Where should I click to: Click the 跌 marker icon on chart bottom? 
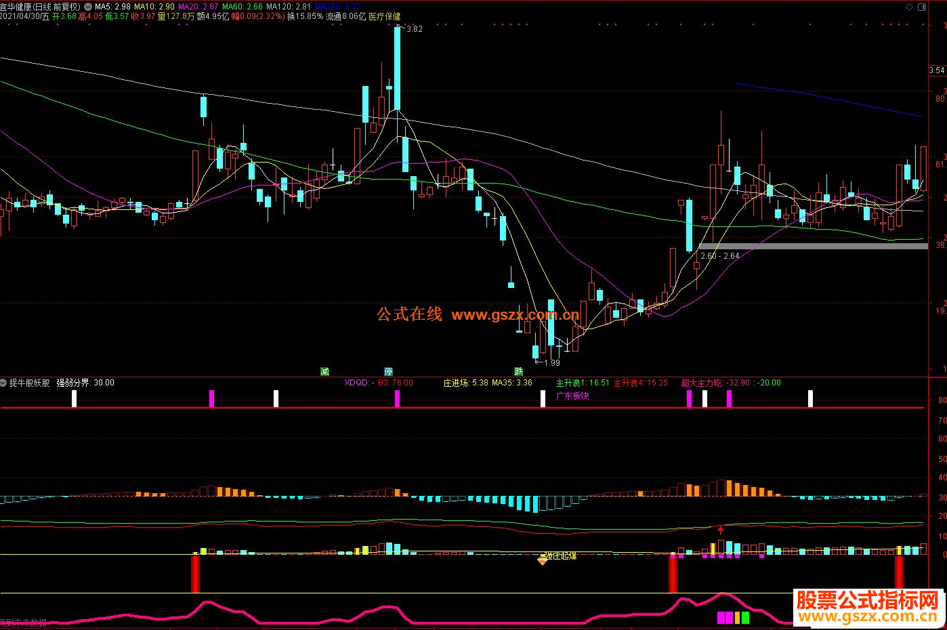(x=519, y=371)
